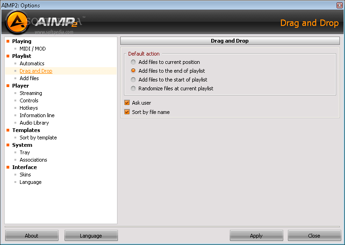This screenshot has width=345, height=245.
Task: Select 'Randomize files at current playlist' option
Action: (133, 88)
